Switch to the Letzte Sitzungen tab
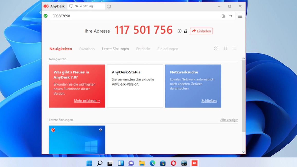Viewport: 297px width, 167px height. click(115, 49)
